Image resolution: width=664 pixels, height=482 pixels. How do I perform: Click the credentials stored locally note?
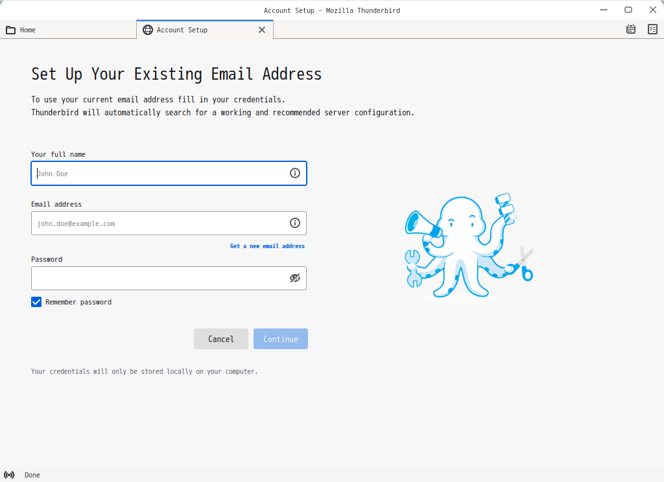pos(145,372)
